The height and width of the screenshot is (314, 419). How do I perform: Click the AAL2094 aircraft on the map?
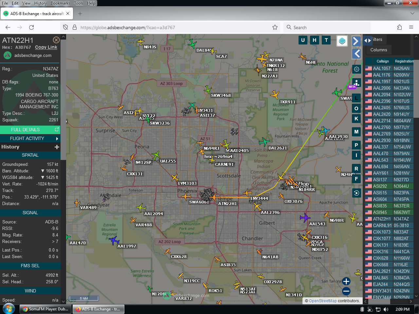coord(141,207)
